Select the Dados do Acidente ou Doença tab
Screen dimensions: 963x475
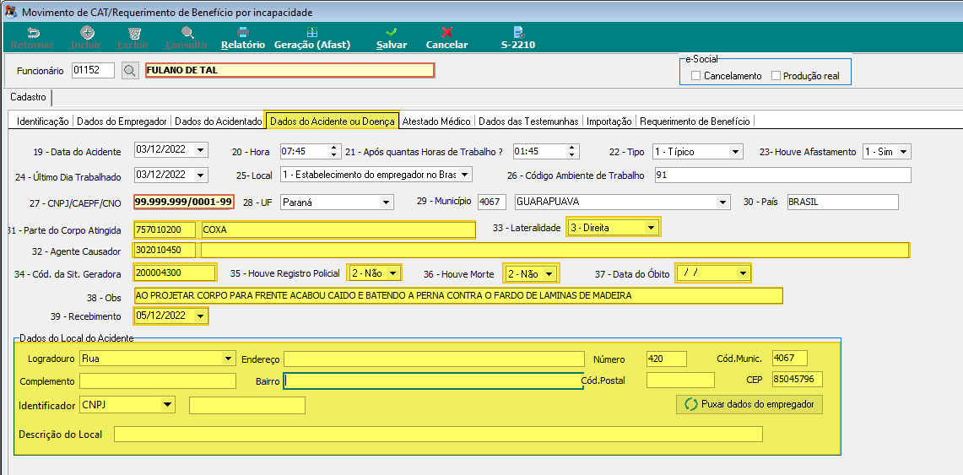point(333,121)
